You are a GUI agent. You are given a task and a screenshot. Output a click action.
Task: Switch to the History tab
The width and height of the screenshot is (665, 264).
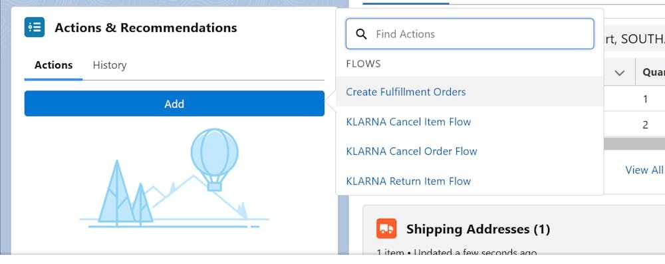[110, 65]
